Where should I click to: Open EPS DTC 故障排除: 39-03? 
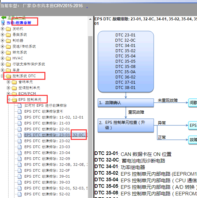tap(47, 182)
